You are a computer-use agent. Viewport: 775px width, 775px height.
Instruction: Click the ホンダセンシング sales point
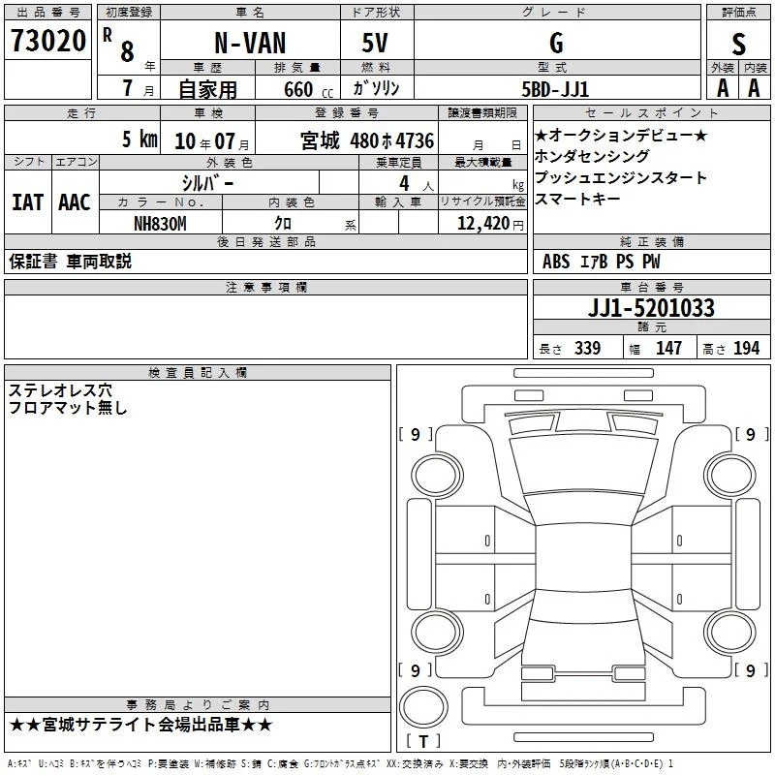(x=592, y=156)
